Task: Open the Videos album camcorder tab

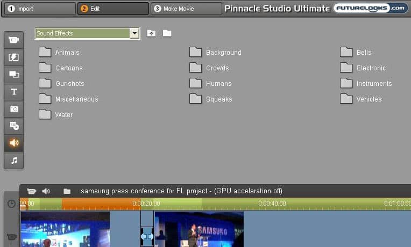Action: (13, 40)
